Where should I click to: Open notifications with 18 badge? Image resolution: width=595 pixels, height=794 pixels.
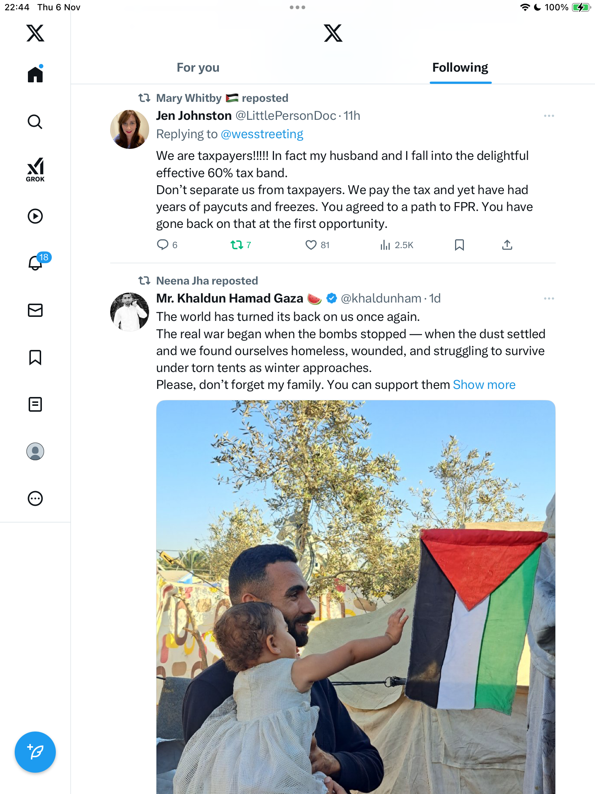tap(36, 262)
